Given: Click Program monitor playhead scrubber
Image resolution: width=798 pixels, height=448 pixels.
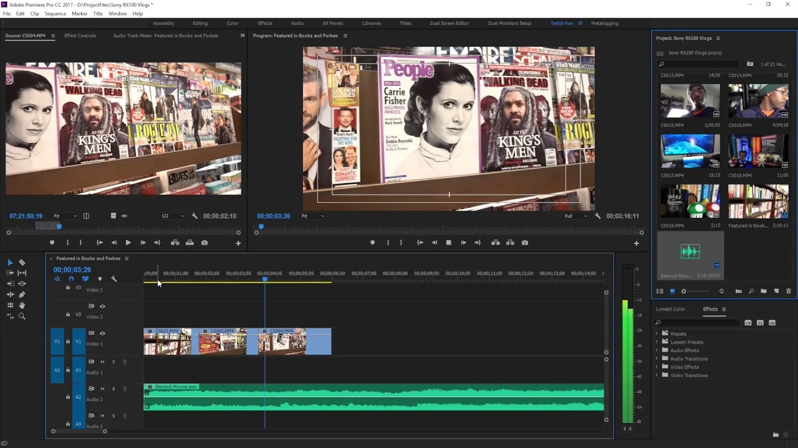Looking at the screenshot, I should (261, 226).
